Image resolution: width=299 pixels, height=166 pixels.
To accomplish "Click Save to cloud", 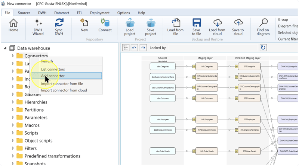I will pos(238,27).
